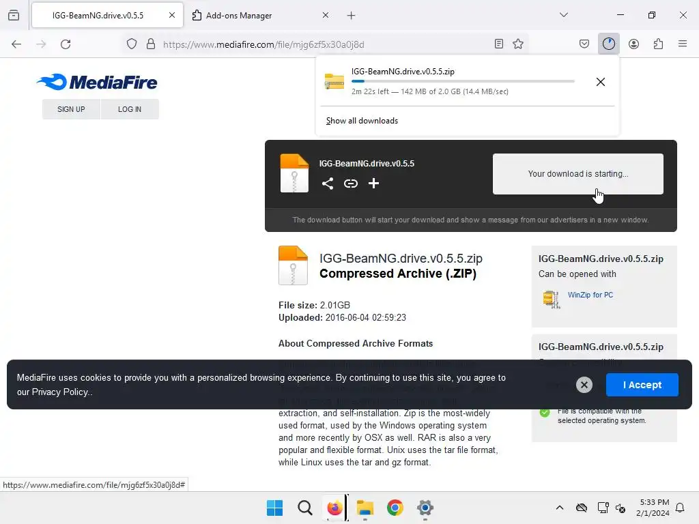Open Windows taskbar search

pos(305,508)
